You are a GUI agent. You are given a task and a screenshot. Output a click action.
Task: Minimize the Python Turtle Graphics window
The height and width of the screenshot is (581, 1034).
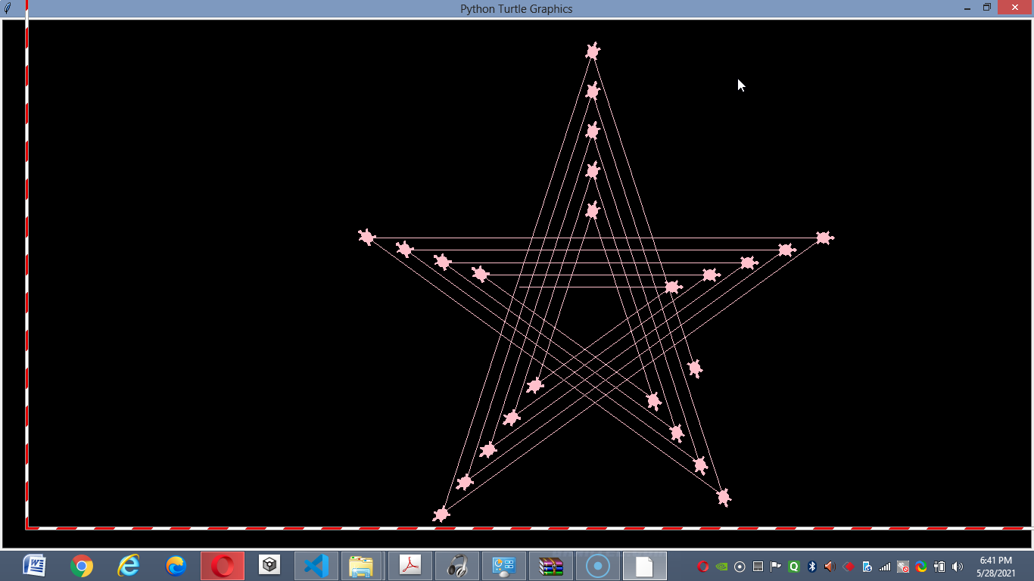[x=967, y=8]
